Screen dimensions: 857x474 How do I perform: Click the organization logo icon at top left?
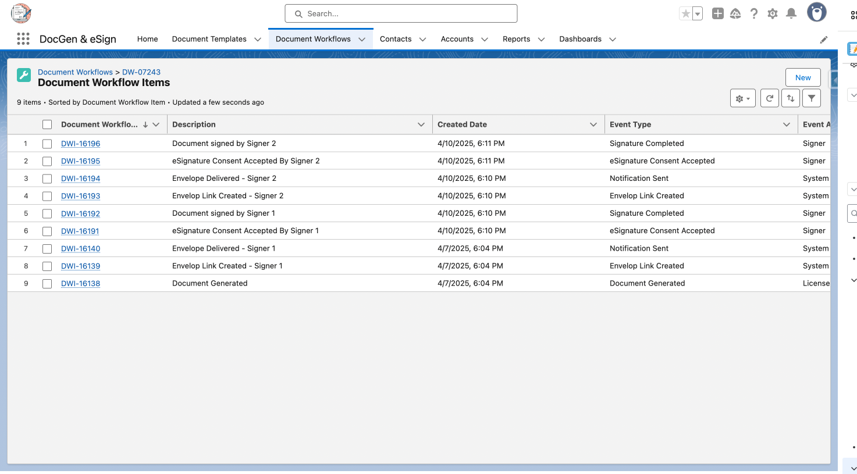click(21, 13)
